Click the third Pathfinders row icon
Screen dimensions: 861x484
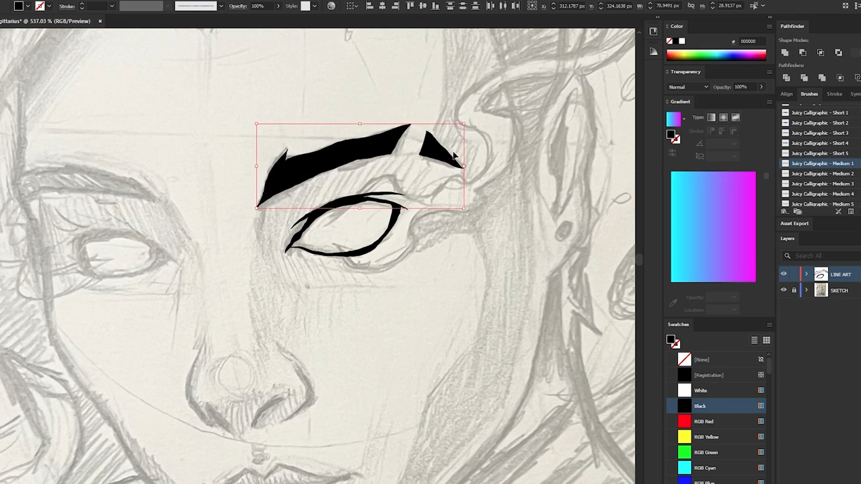(x=822, y=78)
